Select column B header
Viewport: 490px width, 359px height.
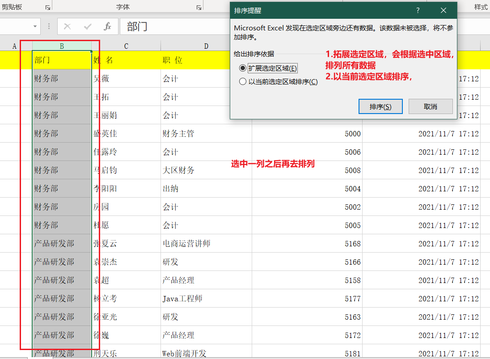pyautogui.click(x=62, y=46)
